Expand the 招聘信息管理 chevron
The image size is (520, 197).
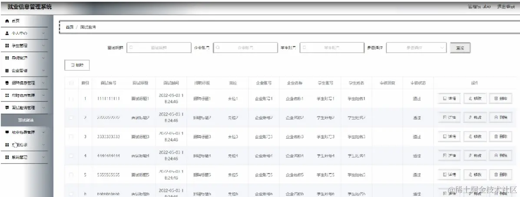point(43,83)
